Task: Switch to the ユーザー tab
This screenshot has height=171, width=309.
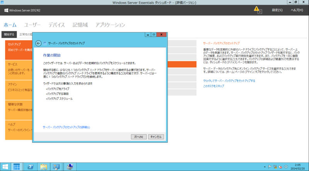Action: click(x=32, y=25)
